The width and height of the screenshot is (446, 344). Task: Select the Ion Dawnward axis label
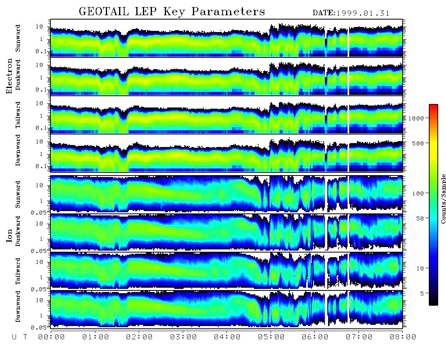18,306
